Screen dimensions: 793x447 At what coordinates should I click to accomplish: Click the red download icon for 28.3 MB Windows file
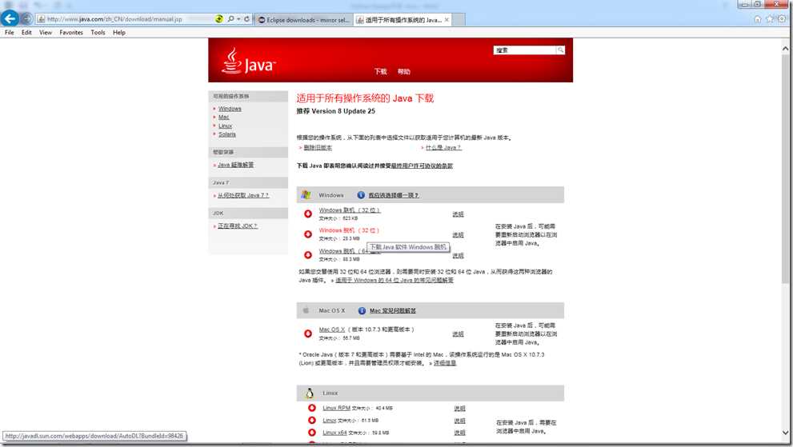click(307, 234)
